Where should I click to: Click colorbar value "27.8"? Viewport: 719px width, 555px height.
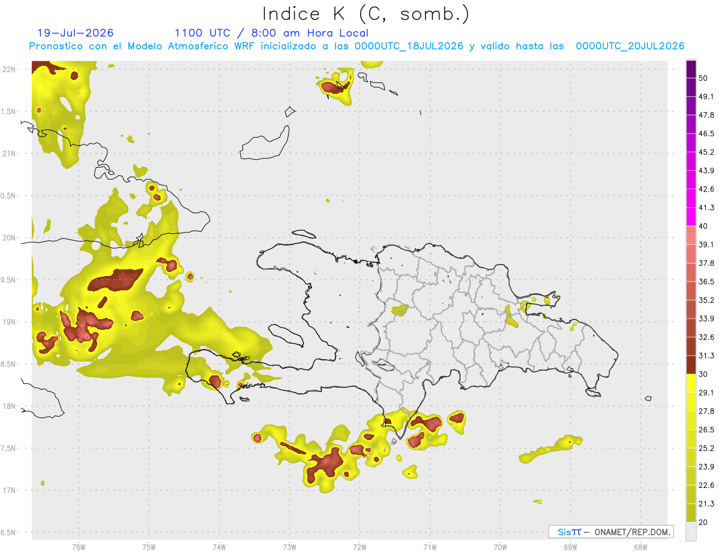click(x=707, y=411)
